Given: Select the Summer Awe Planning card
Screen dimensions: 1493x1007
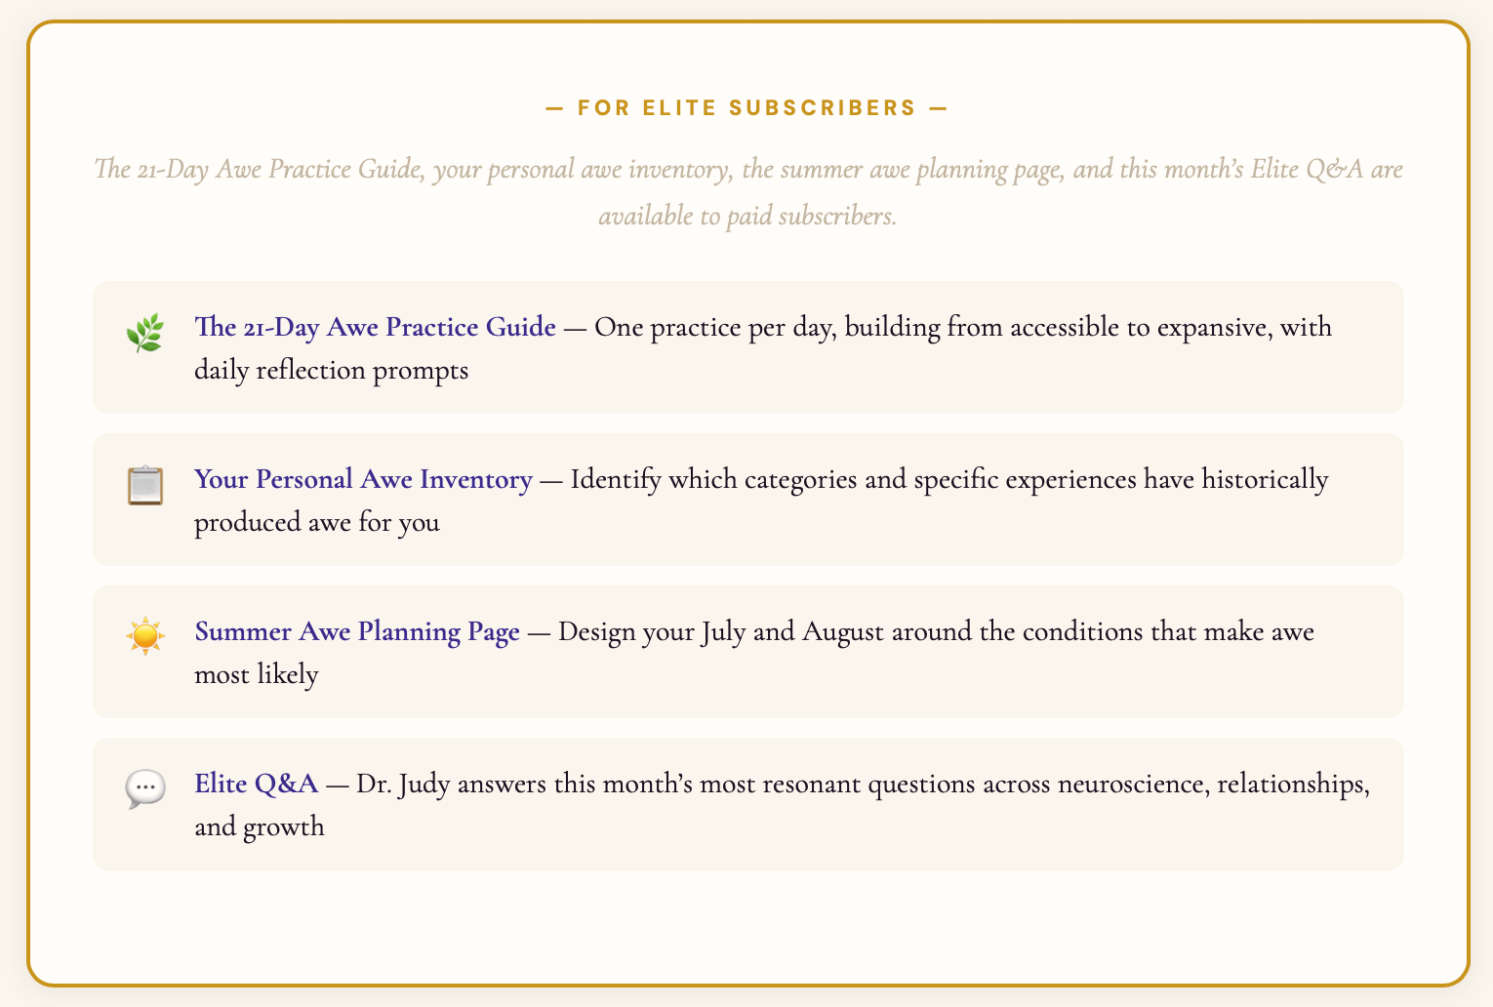Looking at the screenshot, I should [x=748, y=652].
